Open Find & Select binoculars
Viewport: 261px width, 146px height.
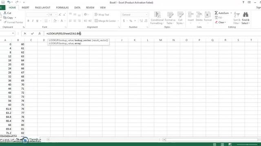tap(246, 18)
